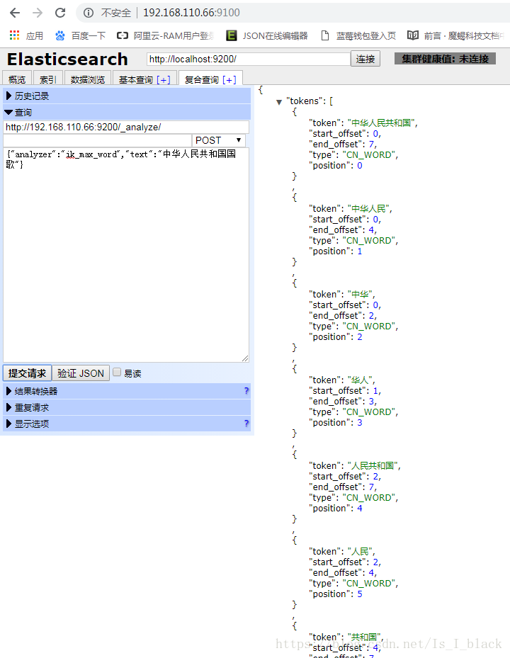Click token value "中华"
Screen dimensions: 510x658
pyautogui.click(x=360, y=294)
